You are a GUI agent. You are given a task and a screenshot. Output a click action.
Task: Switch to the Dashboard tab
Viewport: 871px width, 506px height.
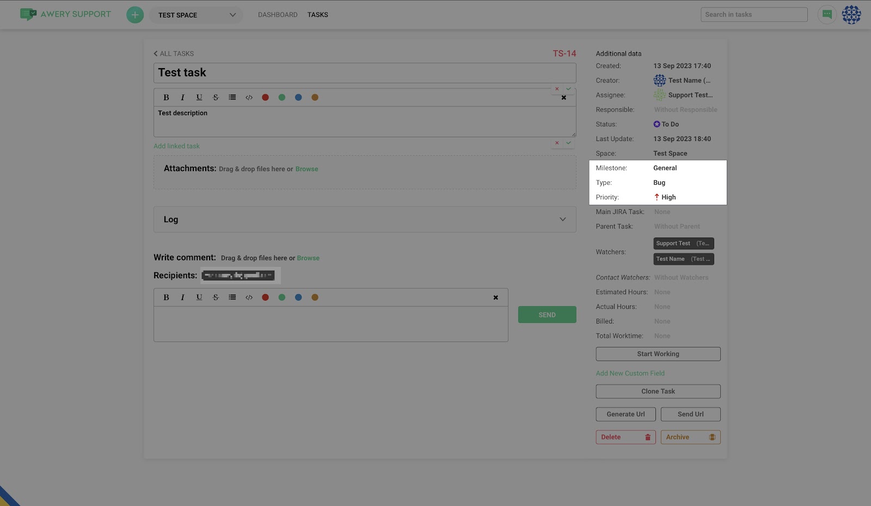[278, 15]
